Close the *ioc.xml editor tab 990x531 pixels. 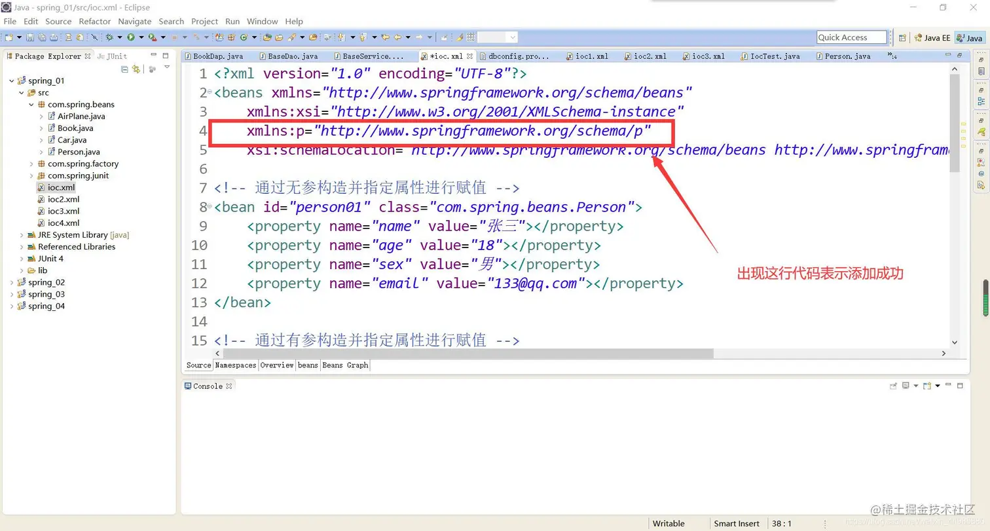[469, 56]
